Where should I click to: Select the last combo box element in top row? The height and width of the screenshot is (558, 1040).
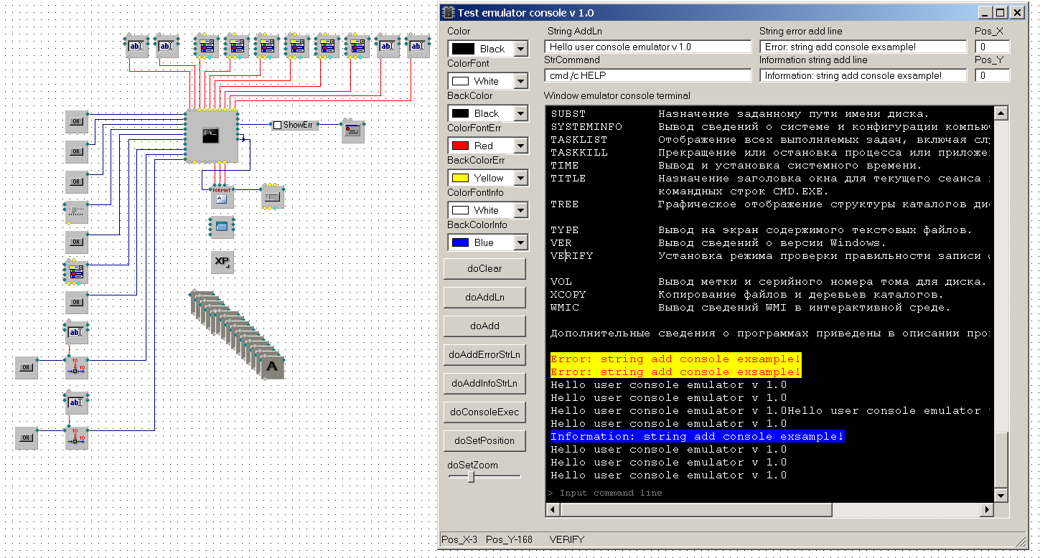coord(357,47)
